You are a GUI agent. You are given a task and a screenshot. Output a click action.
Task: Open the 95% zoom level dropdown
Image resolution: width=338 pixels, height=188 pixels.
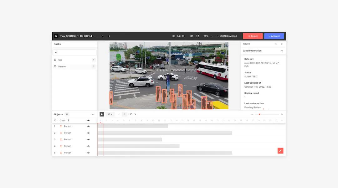(x=208, y=36)
